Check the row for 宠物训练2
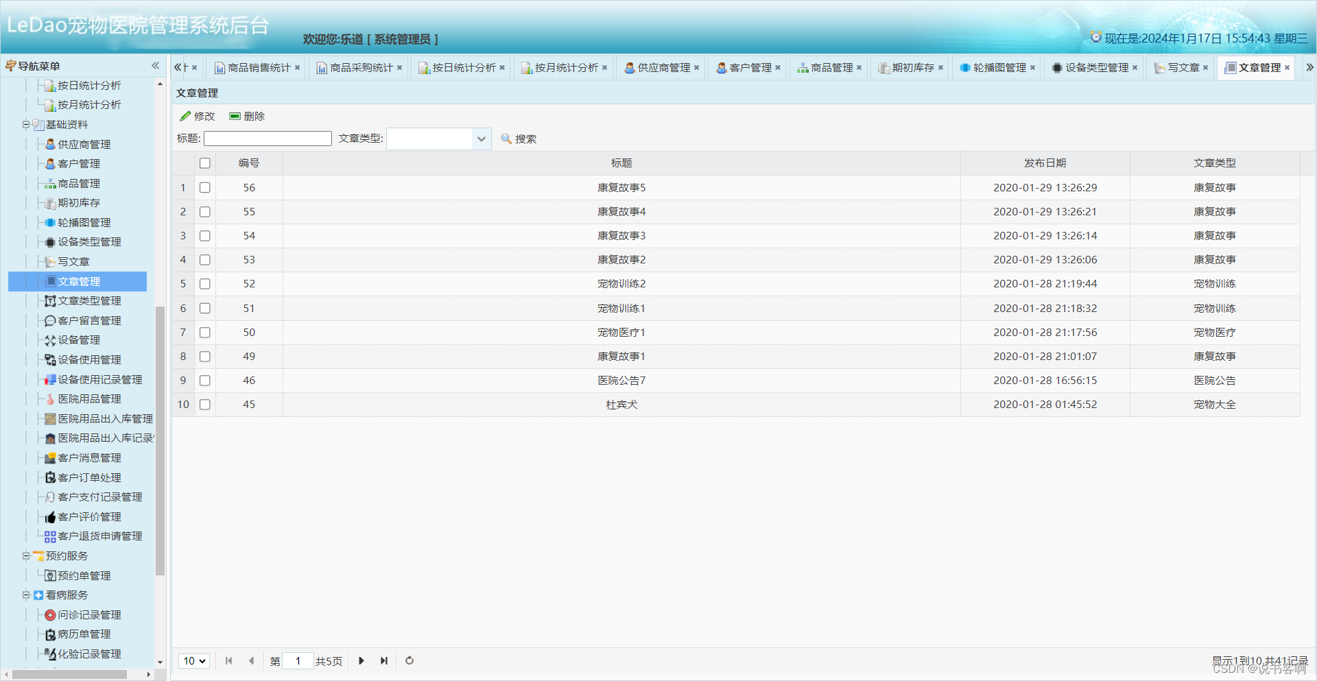 205,284
